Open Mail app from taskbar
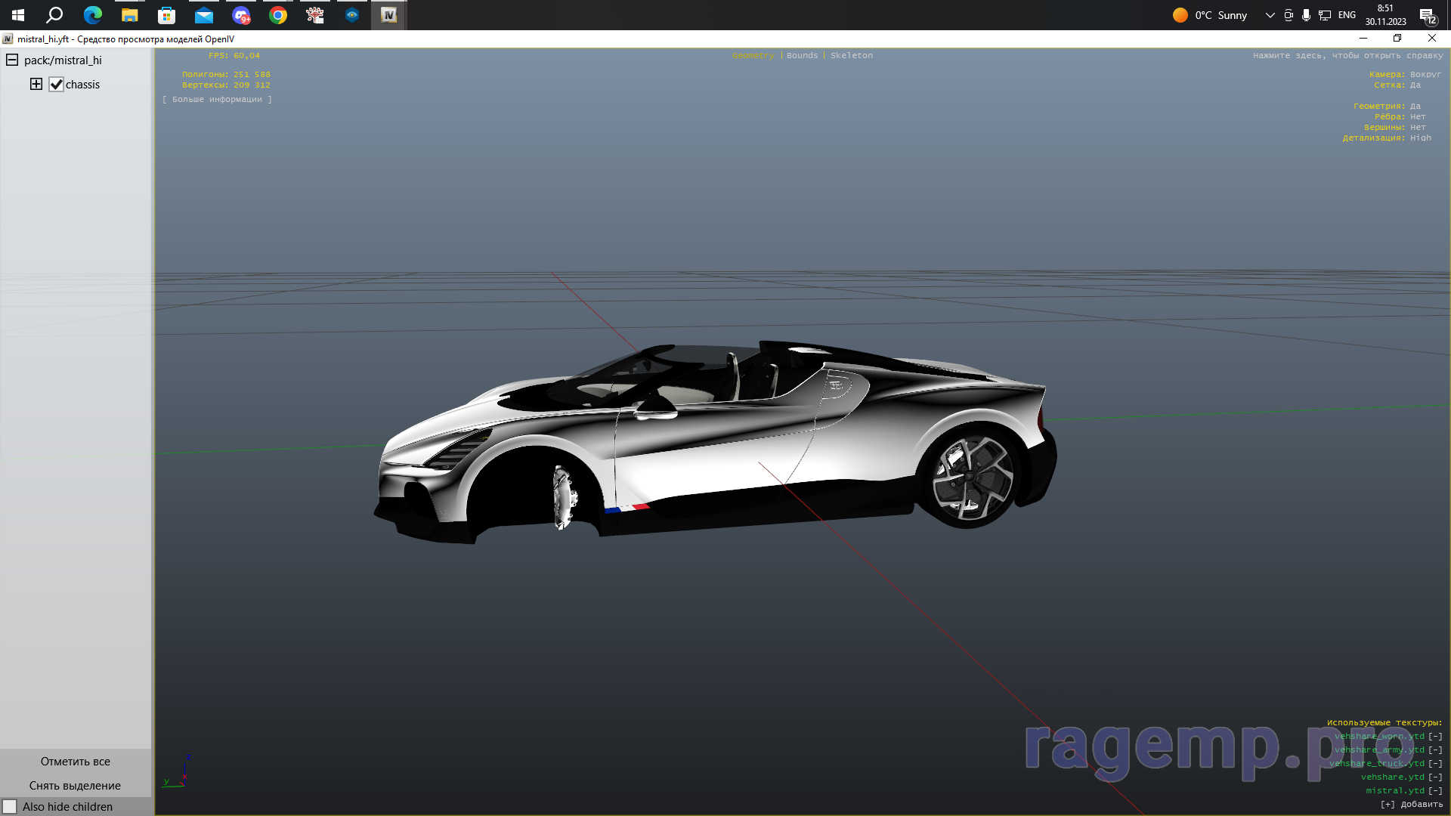This screenshot has height=816, width=1451. pyautogui.click(x=203, y=15)
